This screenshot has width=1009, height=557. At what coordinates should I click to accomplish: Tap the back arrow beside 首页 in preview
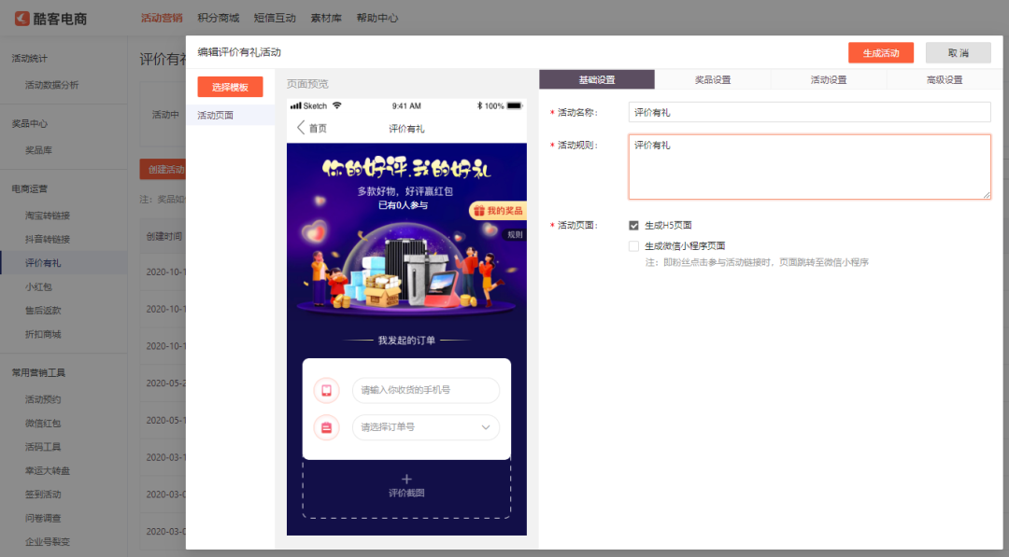301,127
